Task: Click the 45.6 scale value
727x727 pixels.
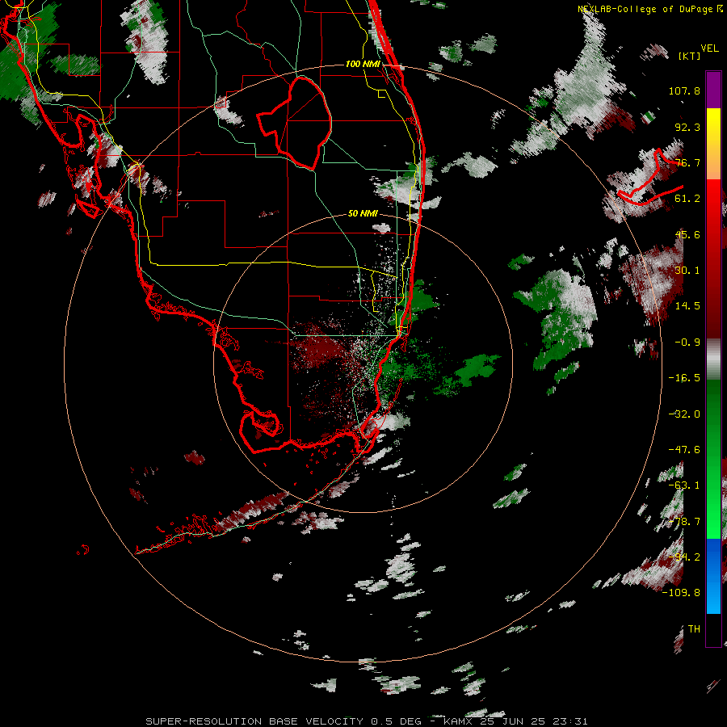Action: tap(687, 234)
